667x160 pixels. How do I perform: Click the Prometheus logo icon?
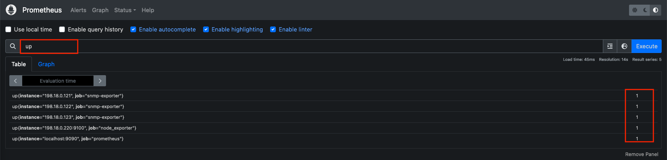(11, 10)
